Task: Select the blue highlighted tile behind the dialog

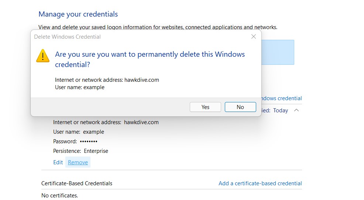Action: coord(278,52)
